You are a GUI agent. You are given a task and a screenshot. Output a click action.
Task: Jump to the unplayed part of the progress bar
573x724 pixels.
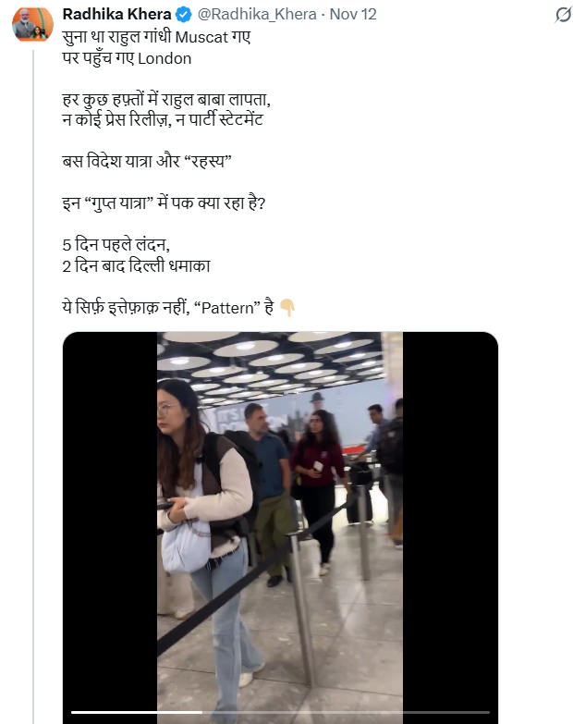click(x=346, y=712)
